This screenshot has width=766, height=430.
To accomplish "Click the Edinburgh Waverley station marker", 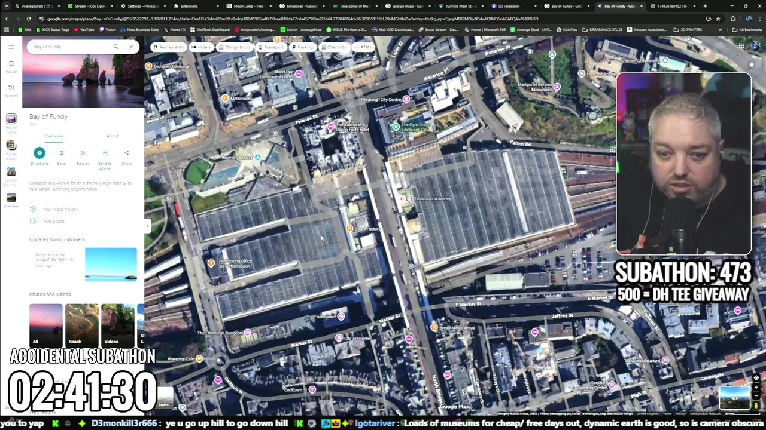I will [408, 199].
